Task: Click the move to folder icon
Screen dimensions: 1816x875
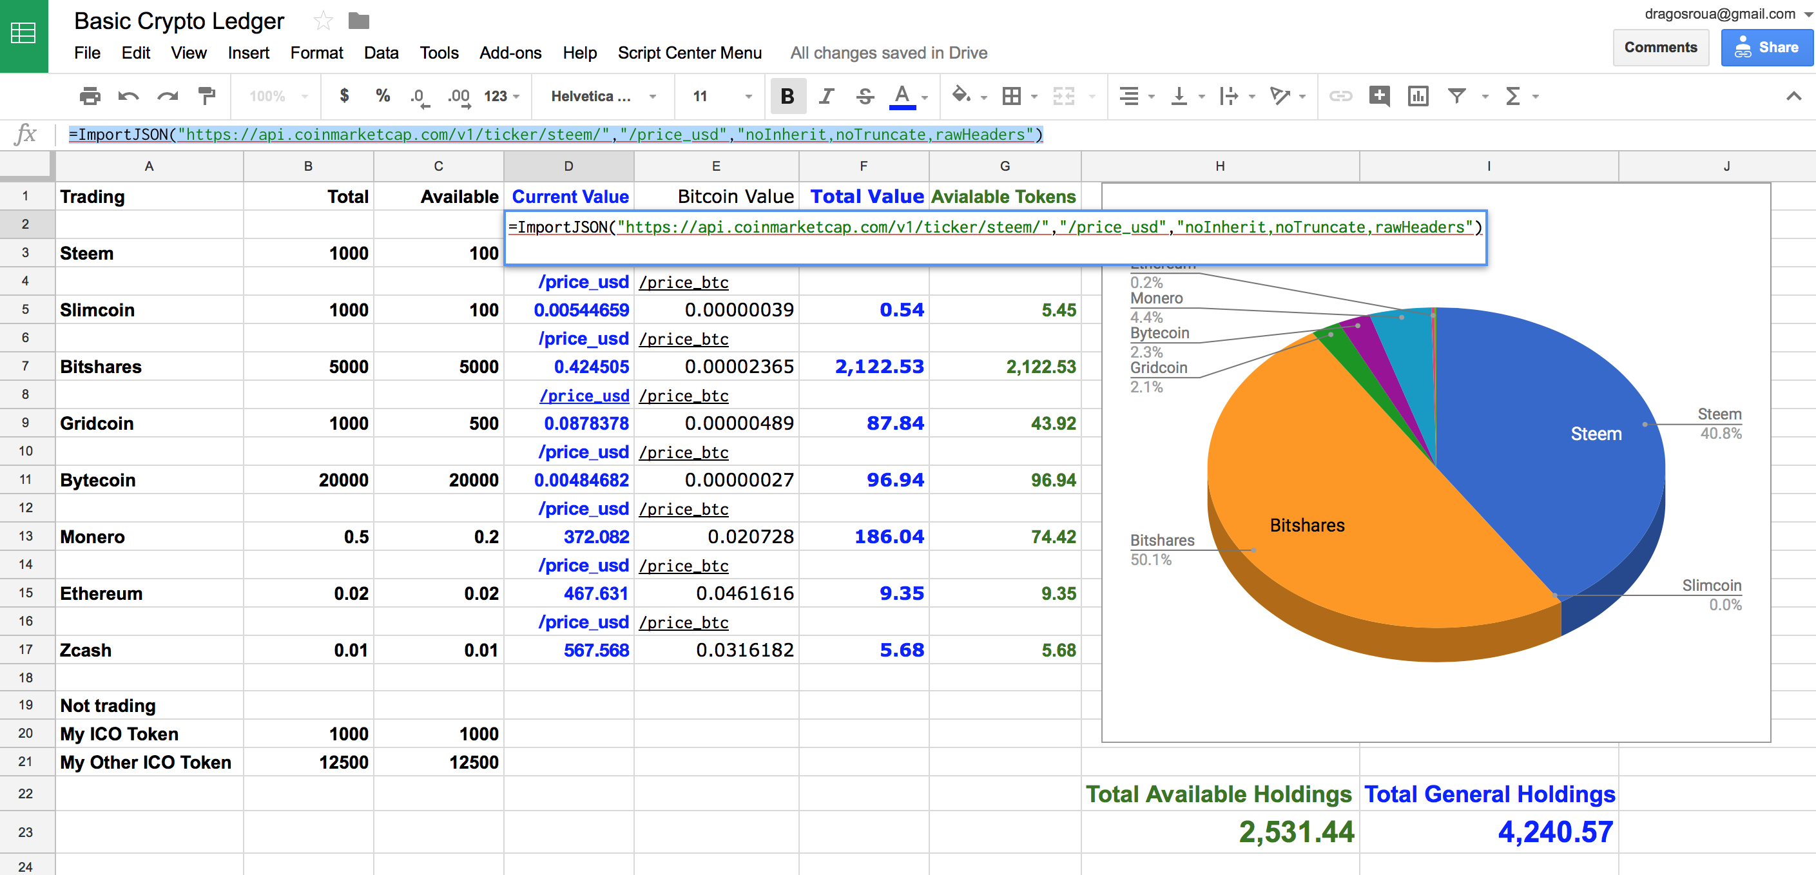Action: click(359, 21)
